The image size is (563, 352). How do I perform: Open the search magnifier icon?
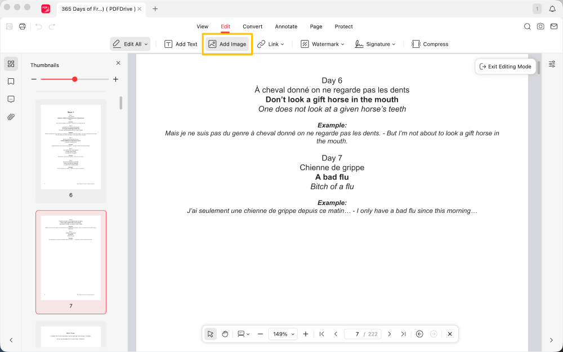pos(528,26)
